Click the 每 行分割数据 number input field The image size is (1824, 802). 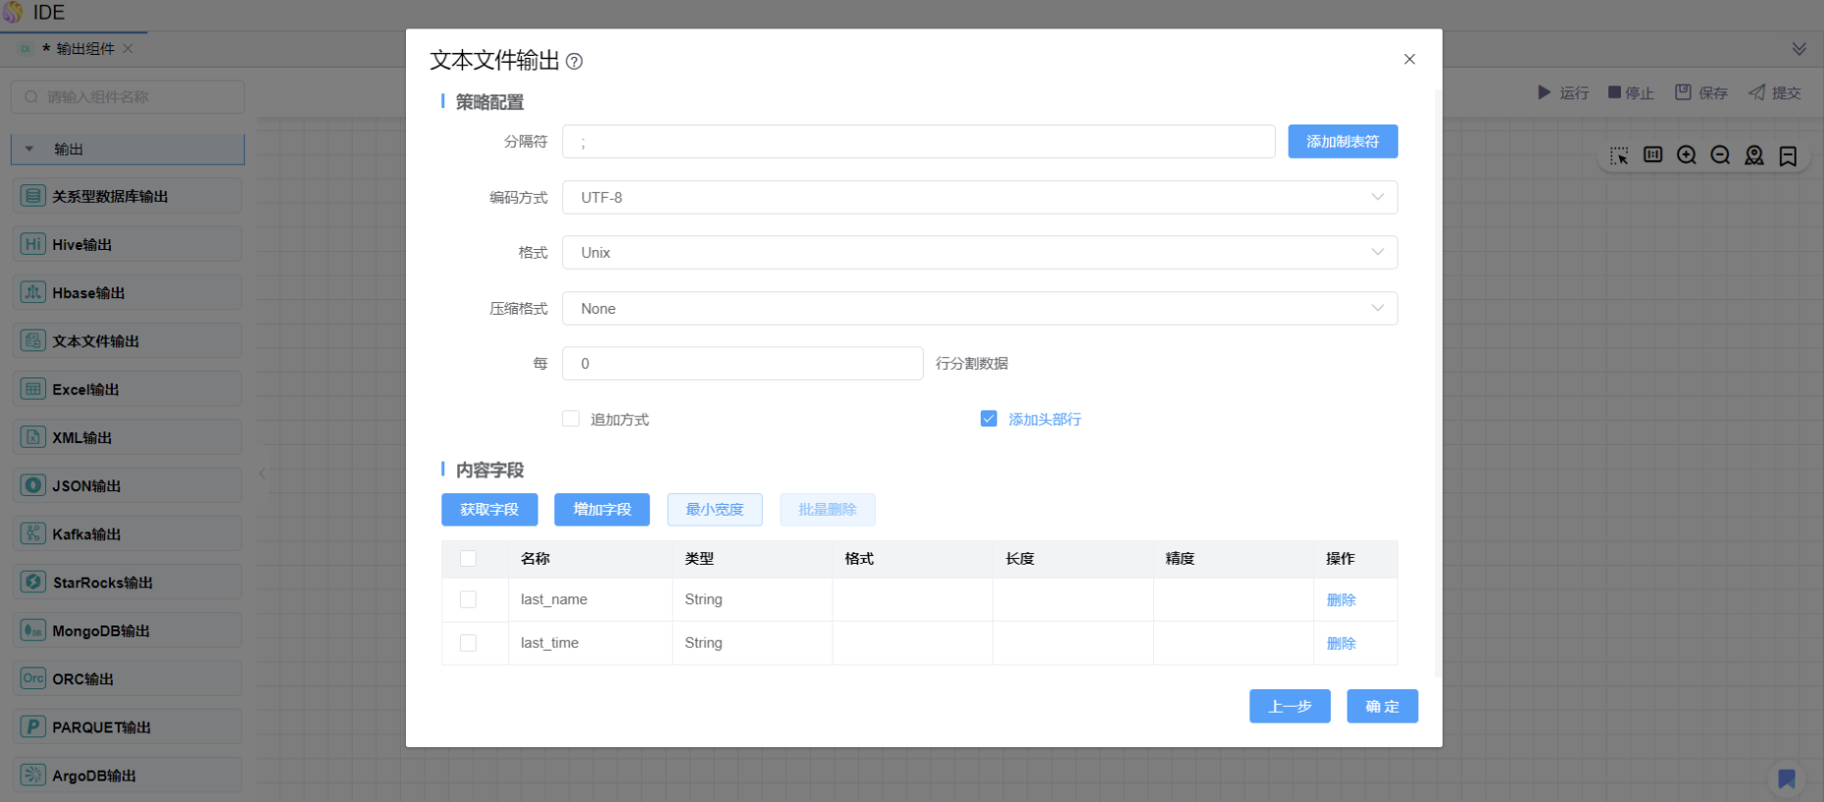741,363
